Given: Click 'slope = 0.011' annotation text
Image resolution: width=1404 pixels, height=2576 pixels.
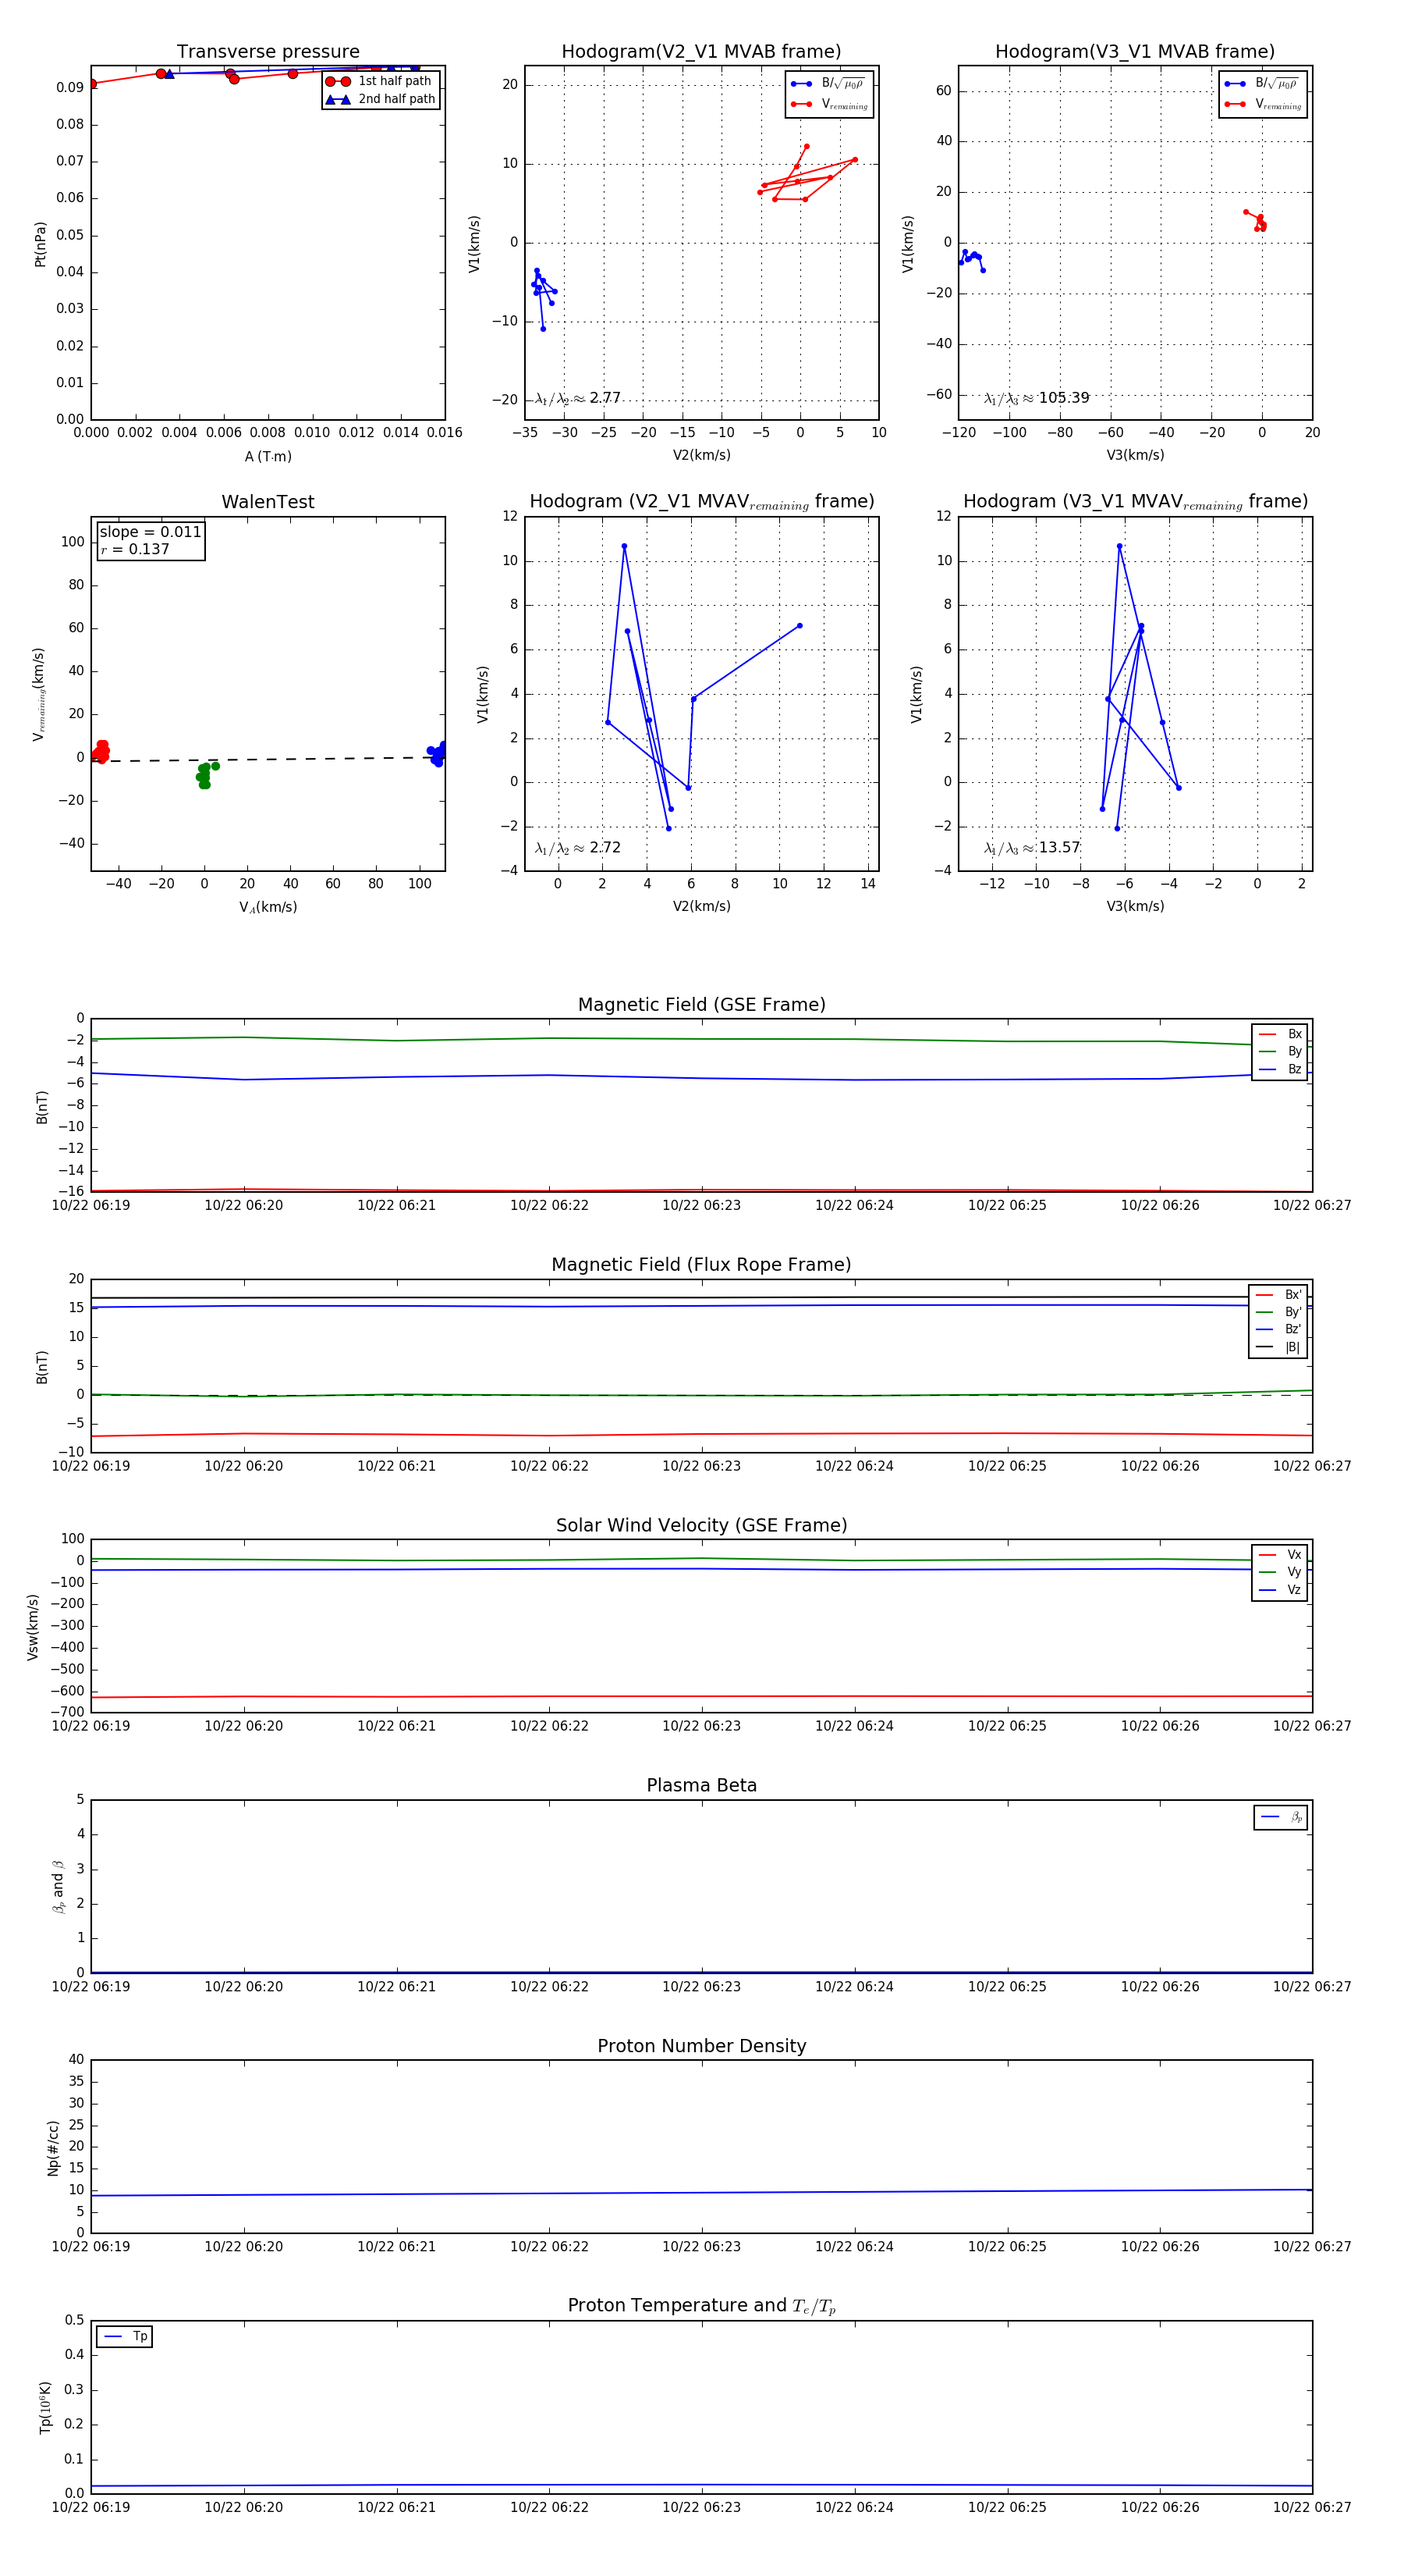Looking at the screenshot, I should [x=150, y=532].
